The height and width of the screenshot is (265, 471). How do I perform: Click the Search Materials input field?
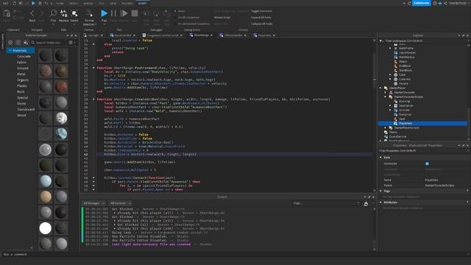[48, 43]
